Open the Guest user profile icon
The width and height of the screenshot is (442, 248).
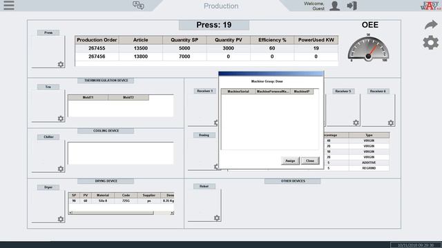[334, 6]
